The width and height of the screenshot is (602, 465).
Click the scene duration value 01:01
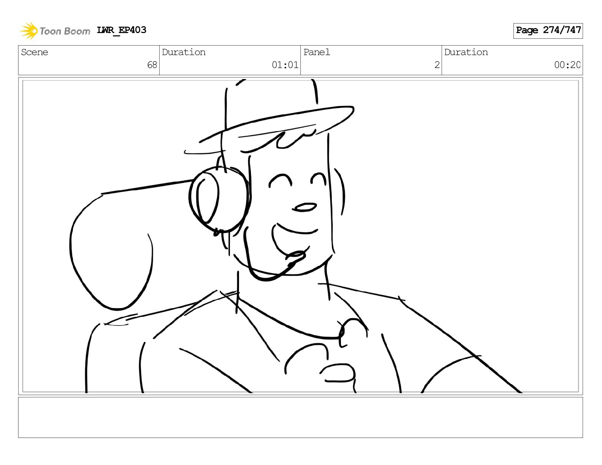coord(285,65)
